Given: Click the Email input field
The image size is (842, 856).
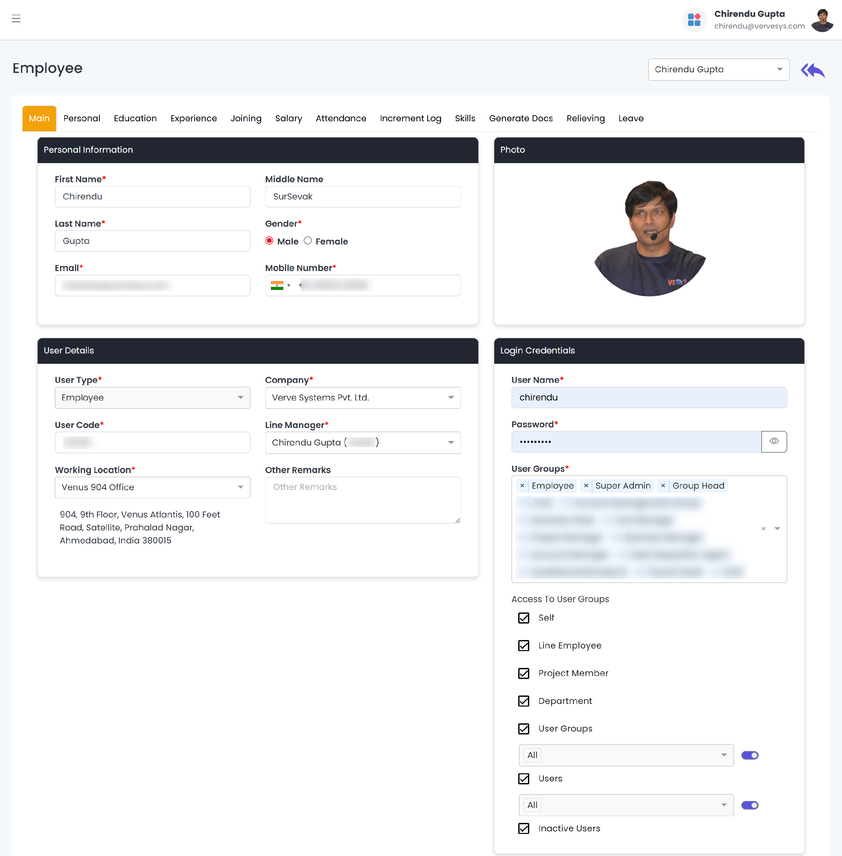Looking at the screenshot, I should click(153, 285).
